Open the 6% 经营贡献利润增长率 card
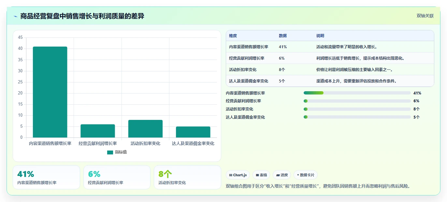This screenshot has width=447, height=202. [117, 177]
